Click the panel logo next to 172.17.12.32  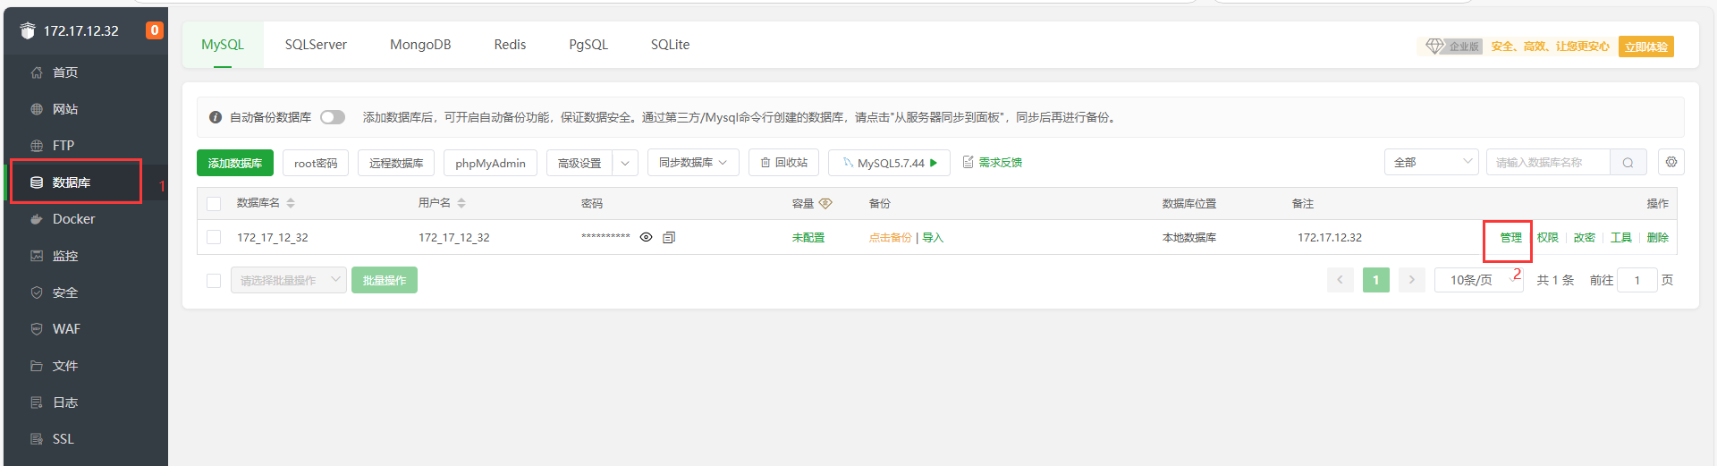[28, 30]
